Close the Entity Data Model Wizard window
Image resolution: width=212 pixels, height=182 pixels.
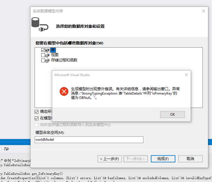click(x=203, y=11)
